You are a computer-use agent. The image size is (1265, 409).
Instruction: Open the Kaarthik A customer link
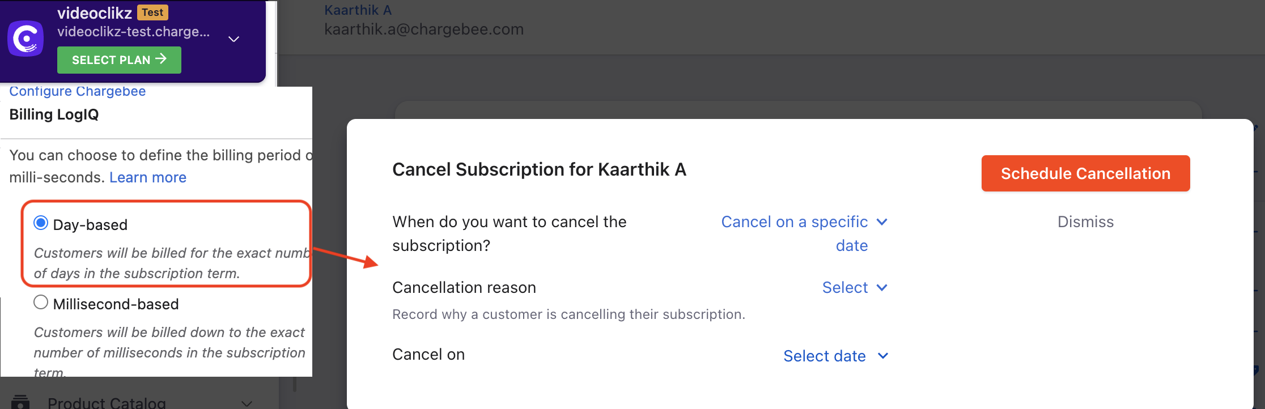[x=358, y=10]
